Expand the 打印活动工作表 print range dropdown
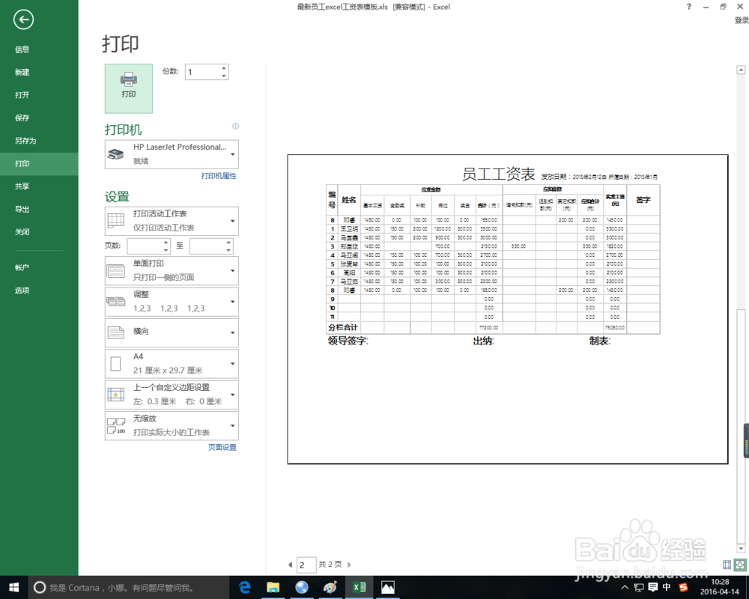This screenshot has width=749, height=599. coord(172,221)
